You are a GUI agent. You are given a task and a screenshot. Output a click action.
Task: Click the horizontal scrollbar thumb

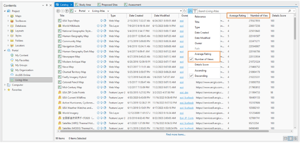tap(164, 131)
